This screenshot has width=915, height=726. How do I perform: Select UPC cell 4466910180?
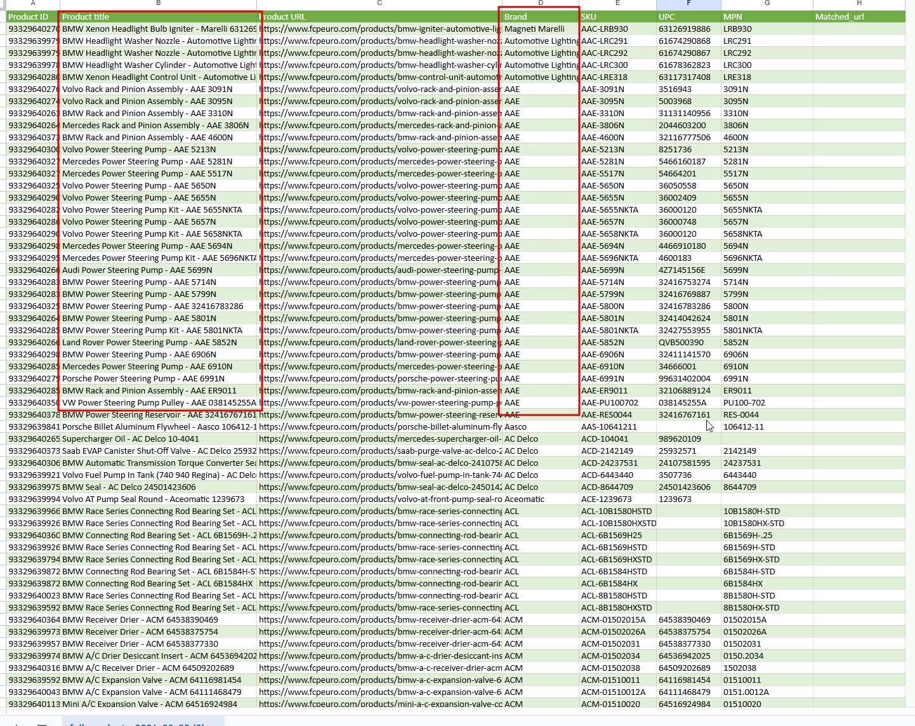click(x=688, y=246)
